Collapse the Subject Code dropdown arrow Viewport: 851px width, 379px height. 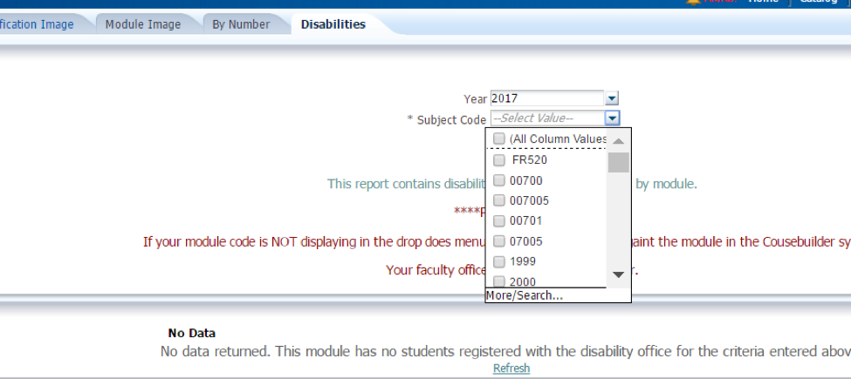[x=612, y=118]
